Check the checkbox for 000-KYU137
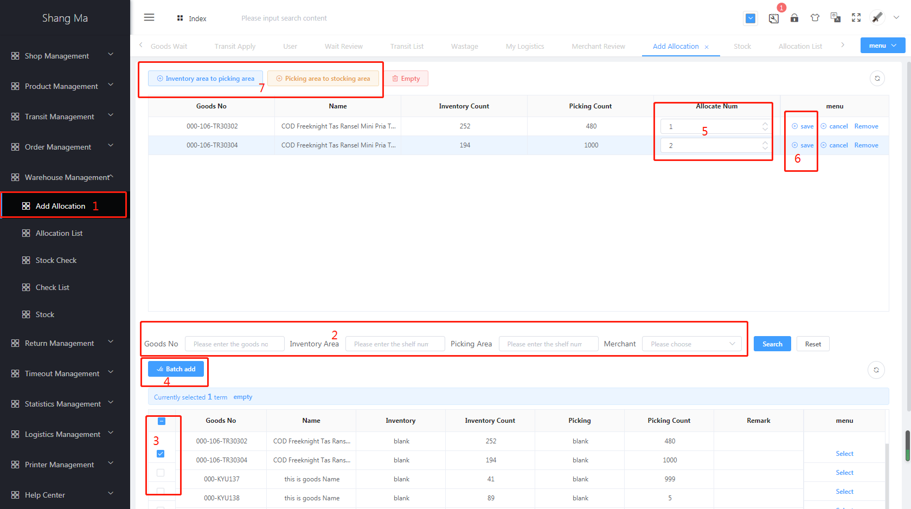911x509 pixels. [161, 491]
